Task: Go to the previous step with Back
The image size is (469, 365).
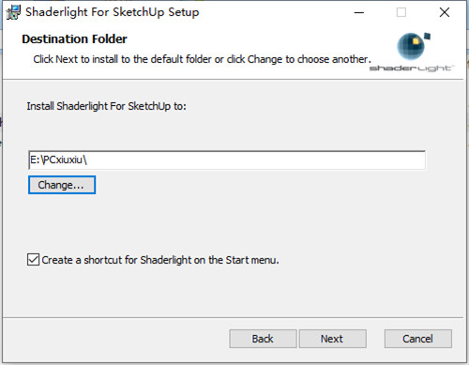Action: pyautogui.click(x=263, y=339)
